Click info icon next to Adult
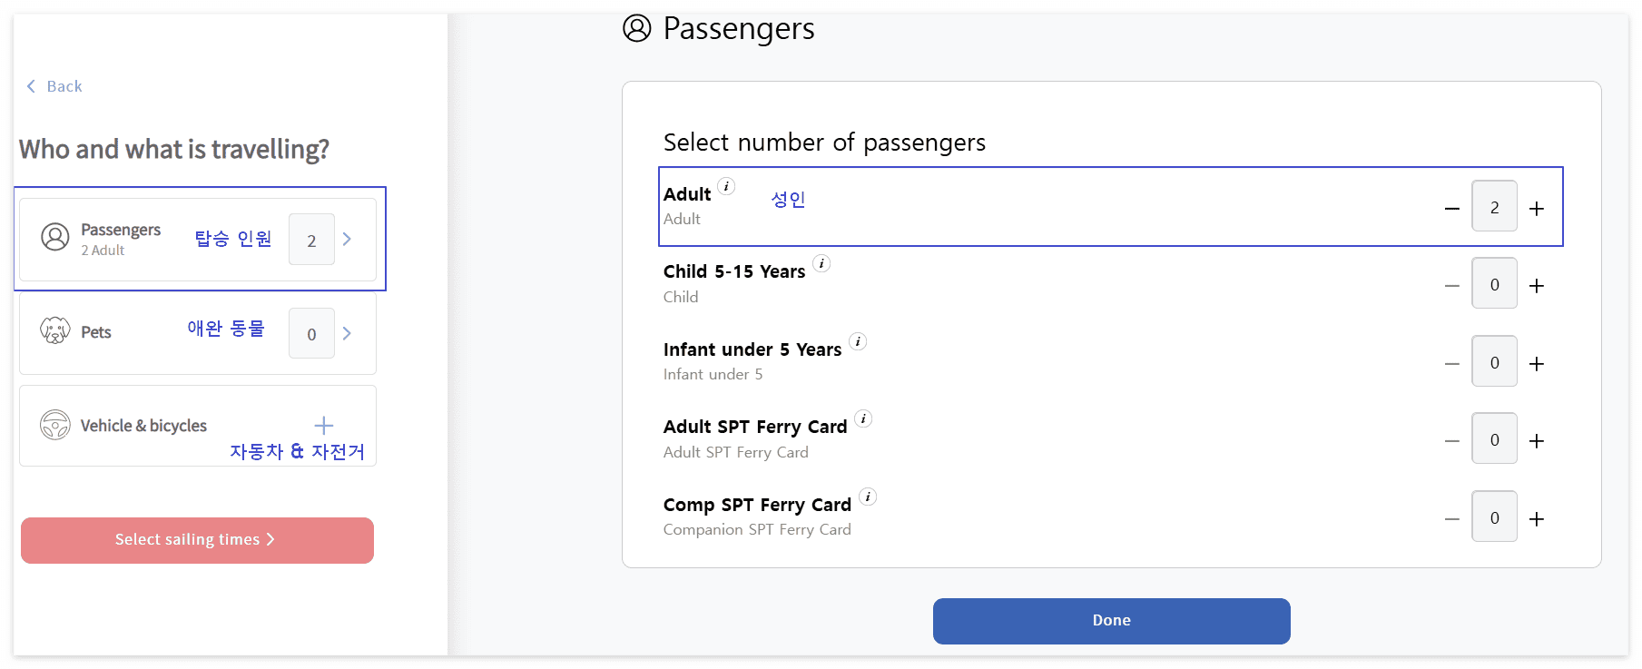Viewport: 1642px width, 669px height. (726, 186)
